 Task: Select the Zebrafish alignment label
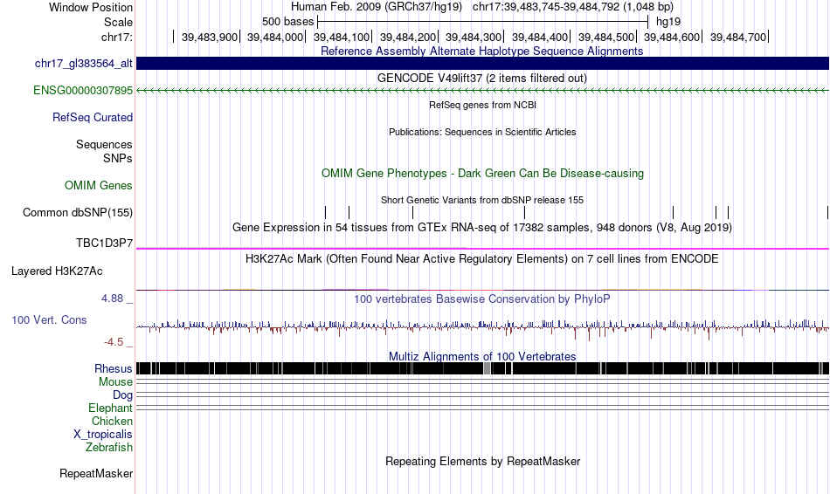[x=109, y=448]
